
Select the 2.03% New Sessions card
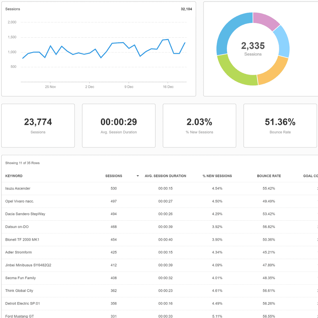click(x=199, y=126)
